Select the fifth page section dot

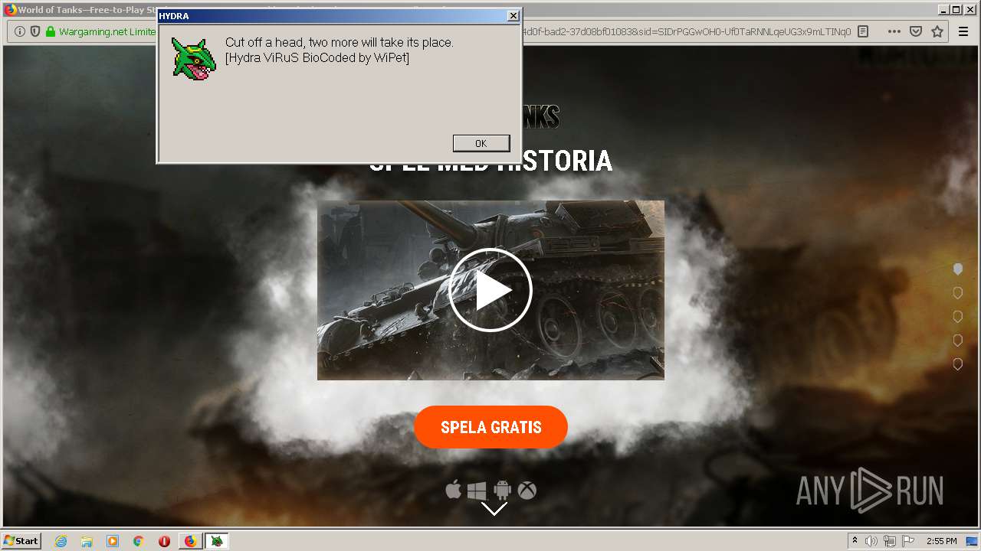tap(958, 364)
